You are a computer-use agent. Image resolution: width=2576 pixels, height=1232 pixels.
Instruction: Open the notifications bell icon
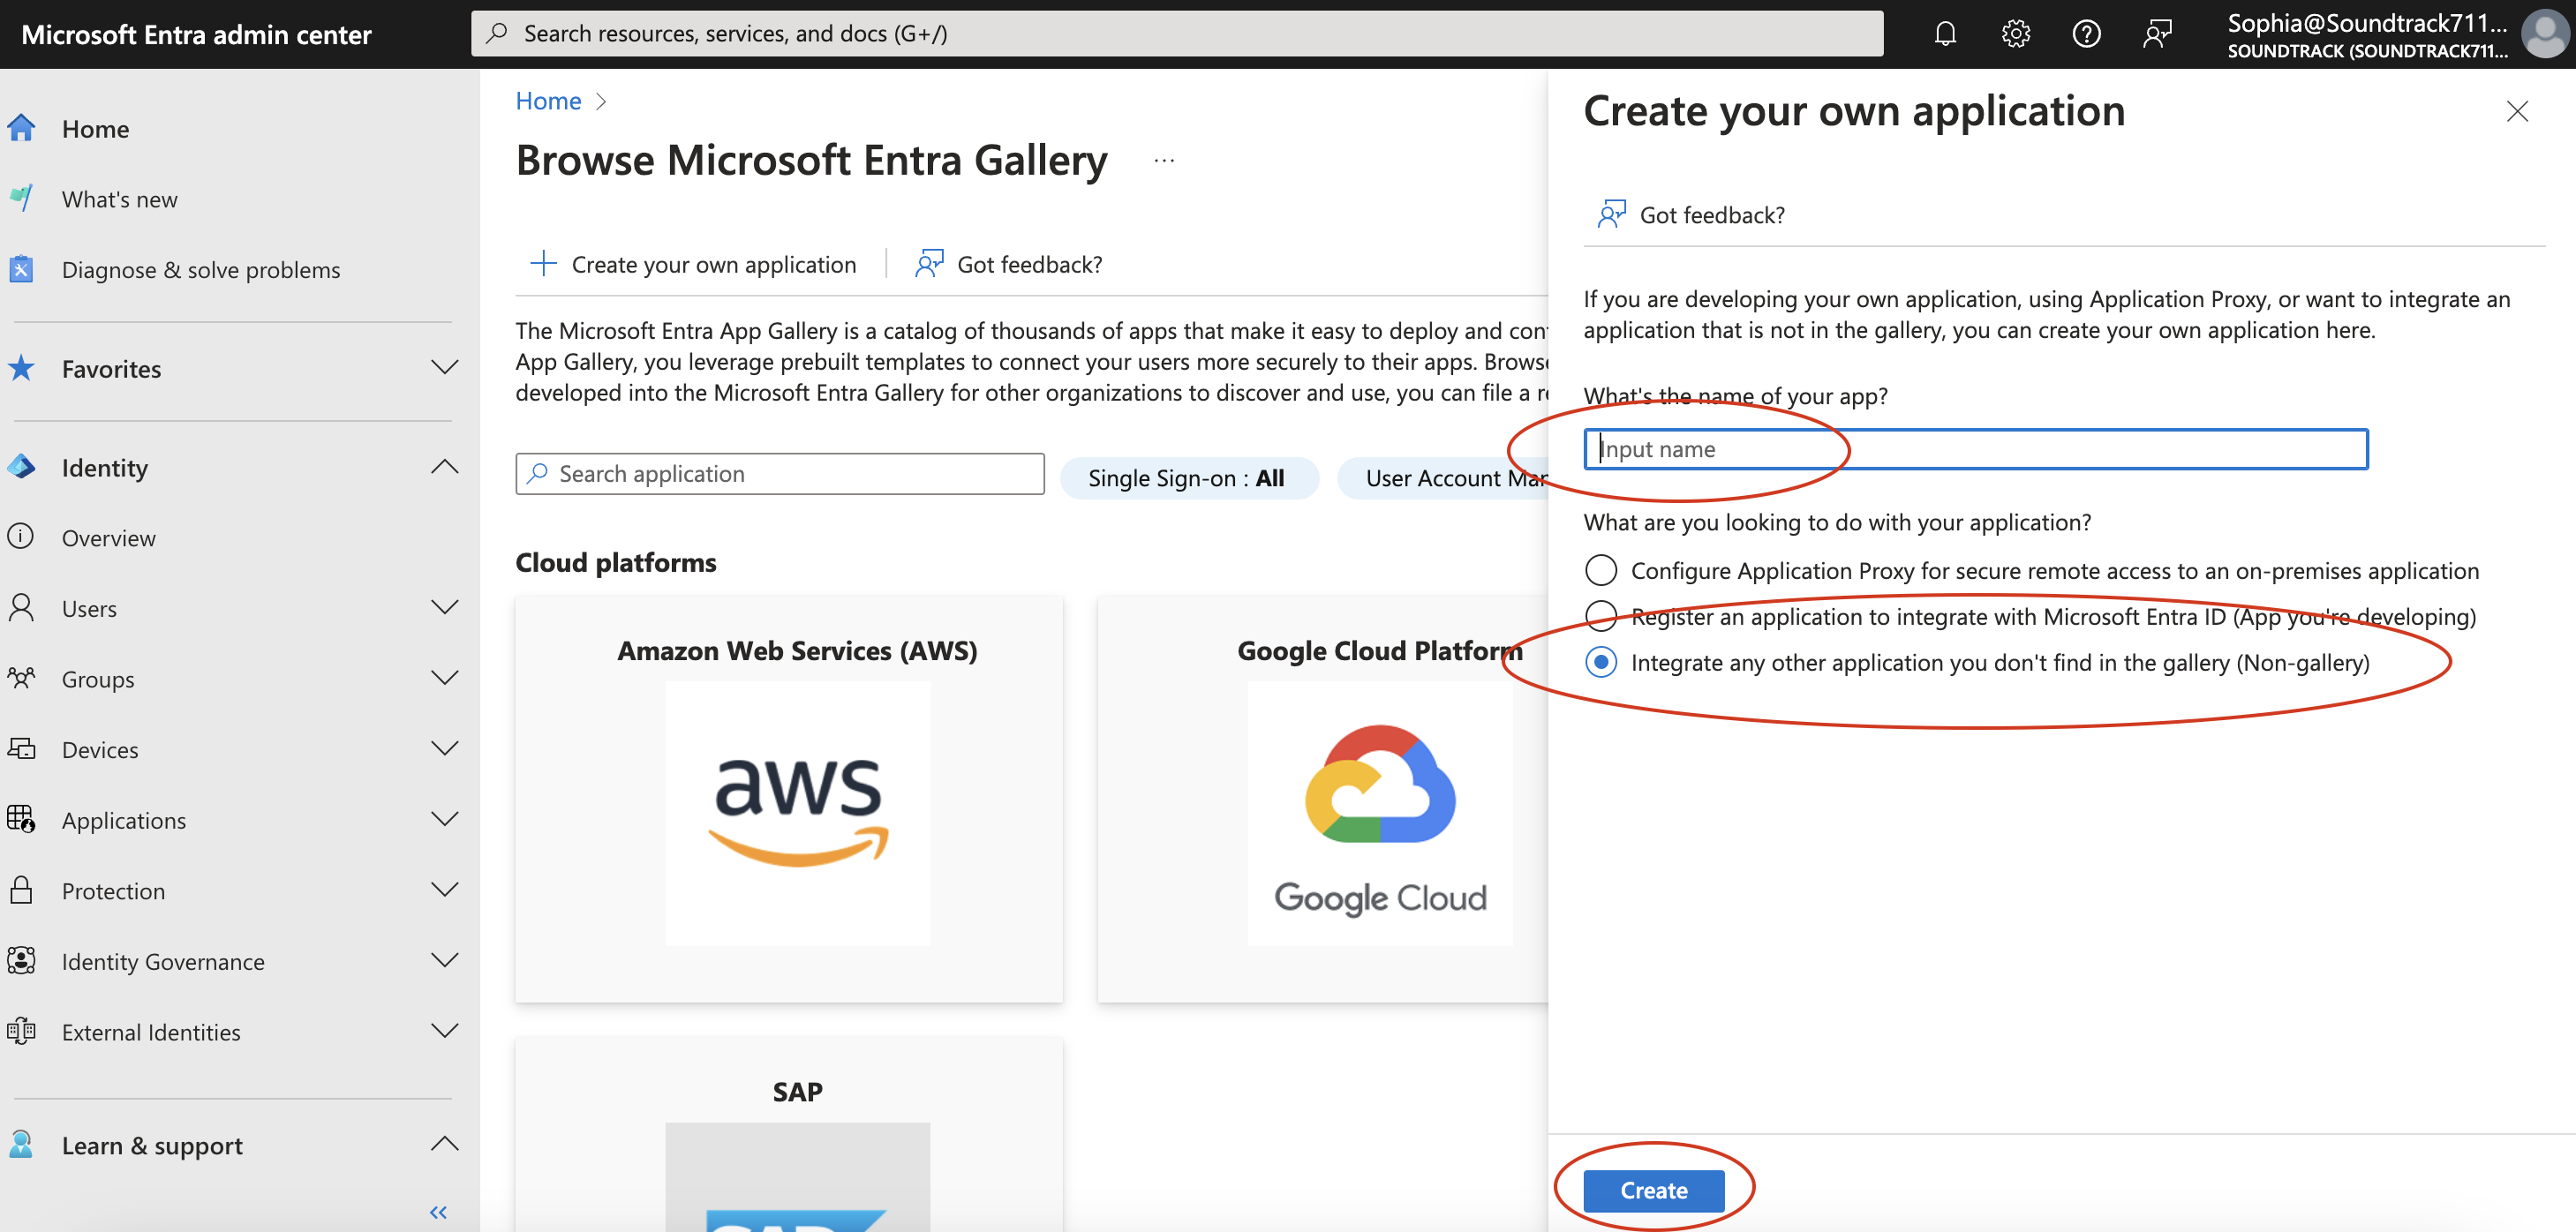(x=1944, y=34)
